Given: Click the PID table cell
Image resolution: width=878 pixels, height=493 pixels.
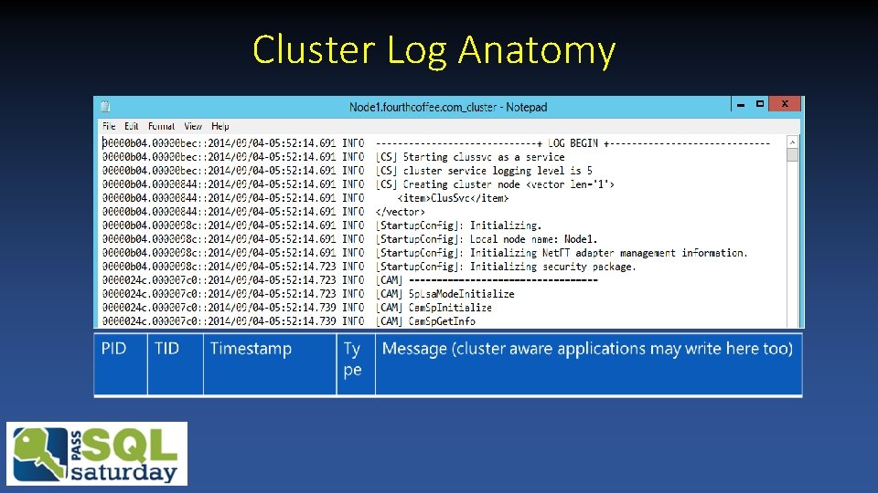Looking at the screenshot, I should pyautogui.click(x=121, y=364).
